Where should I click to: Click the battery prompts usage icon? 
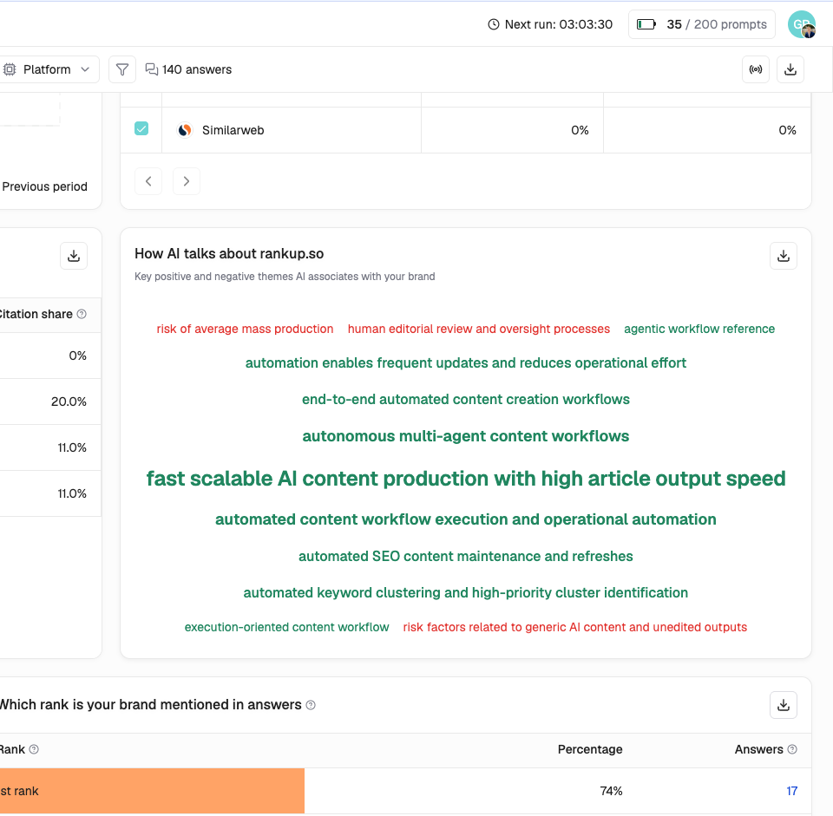[646, 24]
